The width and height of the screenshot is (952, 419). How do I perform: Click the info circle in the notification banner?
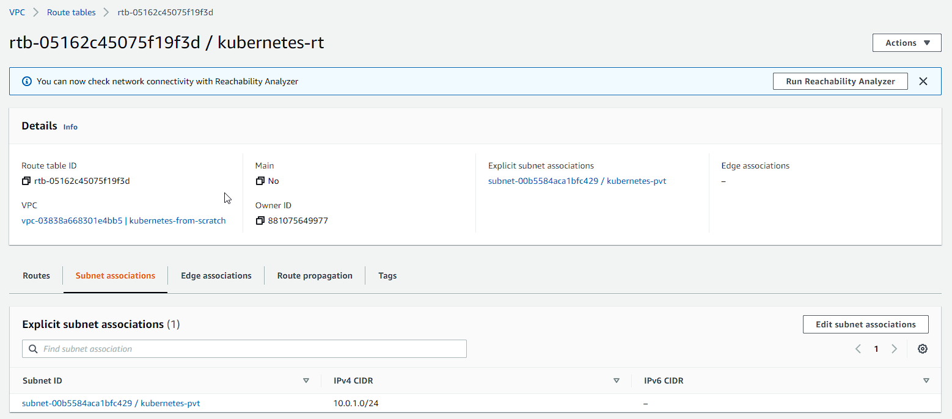click(27, 81)
